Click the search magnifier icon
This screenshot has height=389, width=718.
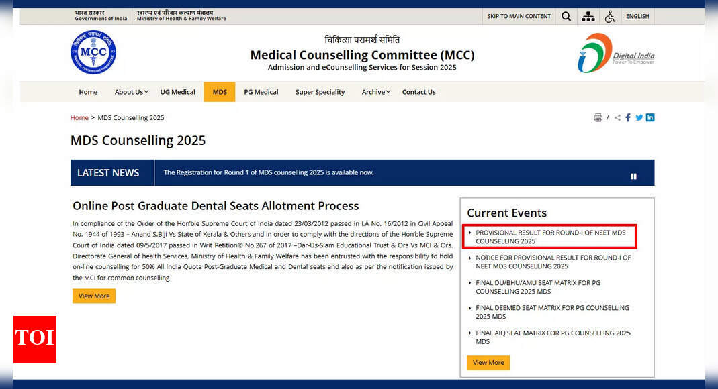click(x=566, y=17)
